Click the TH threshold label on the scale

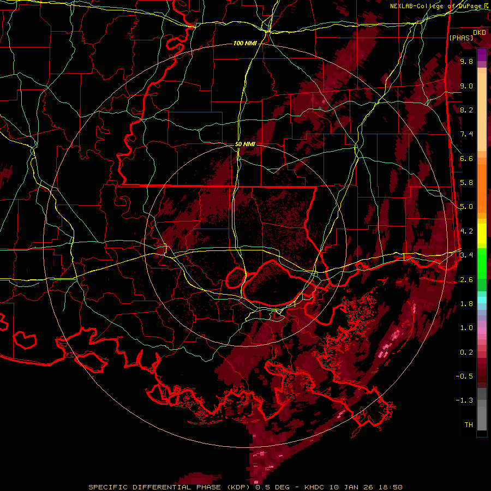tap(469, 425)
